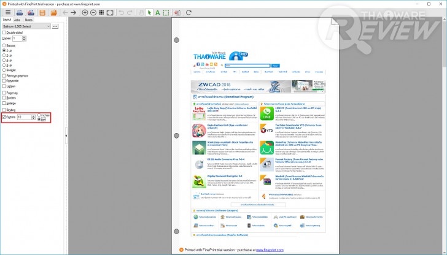Image resolution: width=447 pixels, height=255 pixels.
Task: Click the delete page icon
Action: [x=177, y=12]
